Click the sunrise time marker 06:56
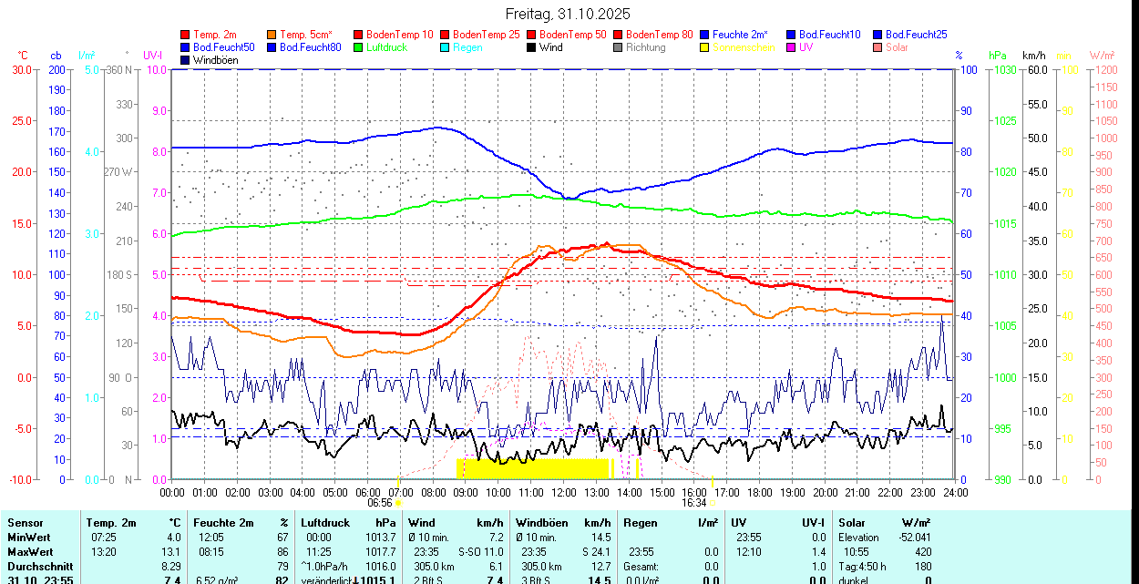The height and width of the screenshot is (584, 1139). (380, 502)
